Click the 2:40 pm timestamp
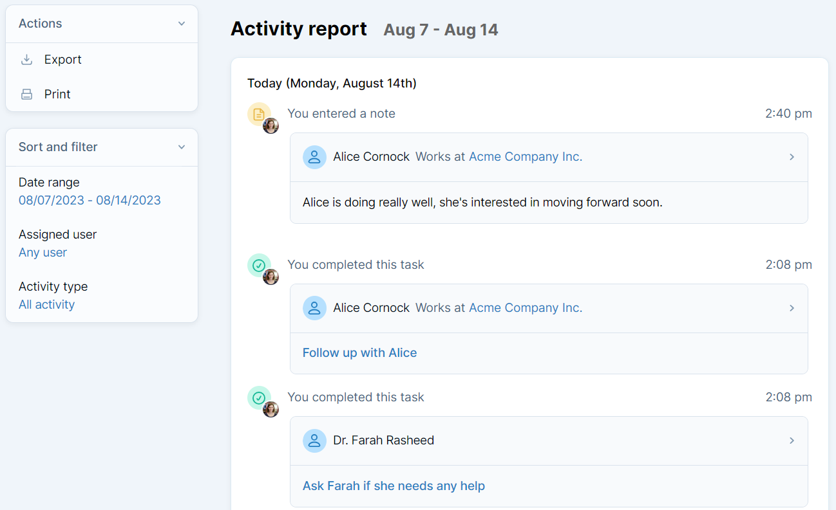This screenshot has height=510, width=836. point(788,114)
